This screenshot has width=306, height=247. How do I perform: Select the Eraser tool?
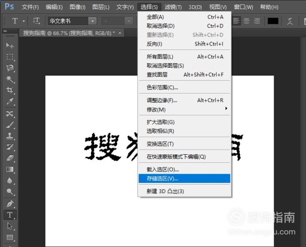click(x=10, y=158)
